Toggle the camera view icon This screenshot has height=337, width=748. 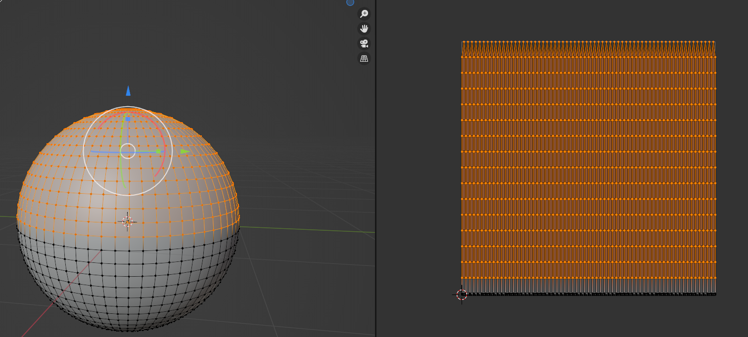click(x=364, y=43)
